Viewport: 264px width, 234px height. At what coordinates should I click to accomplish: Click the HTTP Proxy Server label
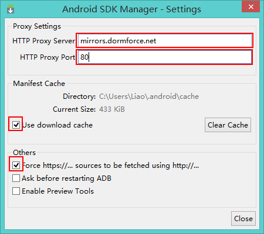click(x=43, y=41)
